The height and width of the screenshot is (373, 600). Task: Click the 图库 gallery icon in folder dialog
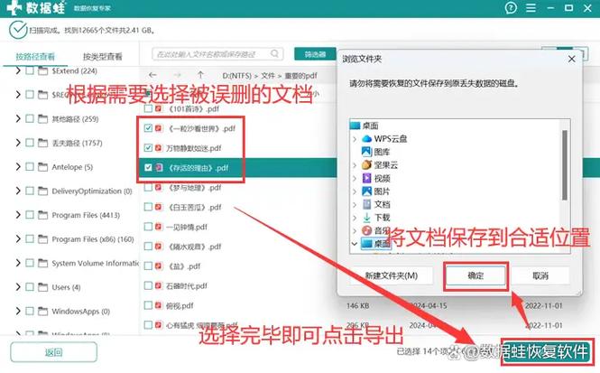pos(366,152)
